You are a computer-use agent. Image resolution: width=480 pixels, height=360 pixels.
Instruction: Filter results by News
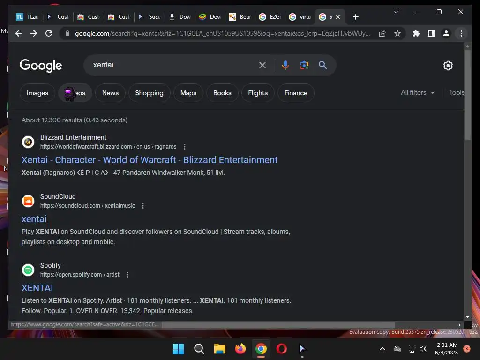[x=110, y=93]
